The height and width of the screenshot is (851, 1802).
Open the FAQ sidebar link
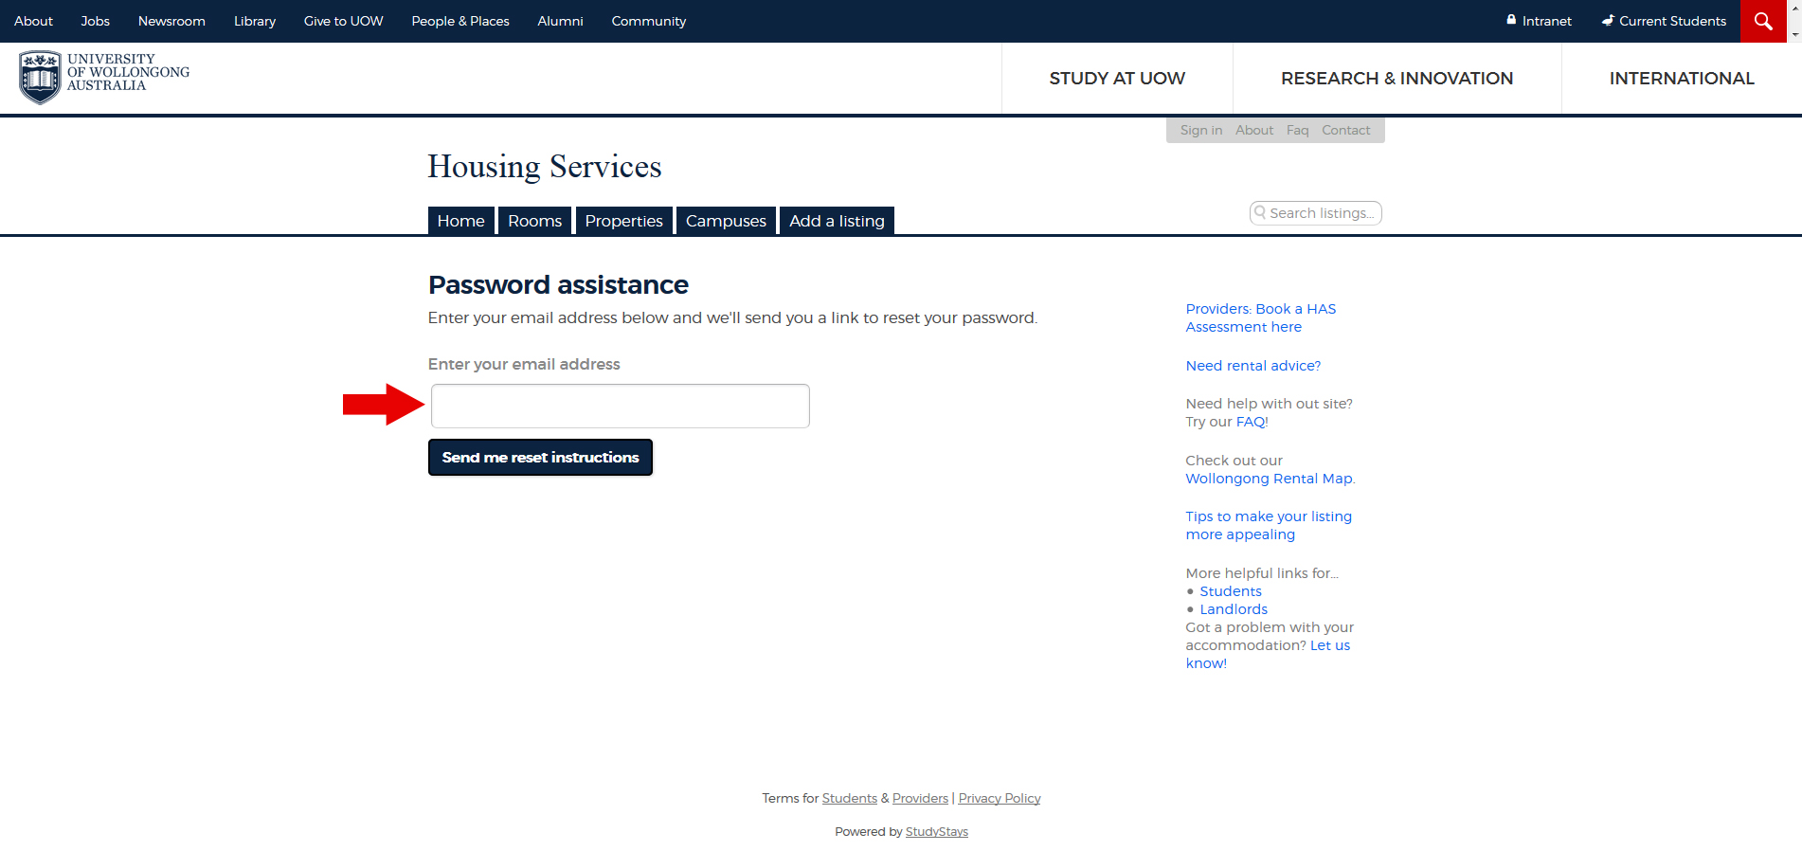[1252, 422]
